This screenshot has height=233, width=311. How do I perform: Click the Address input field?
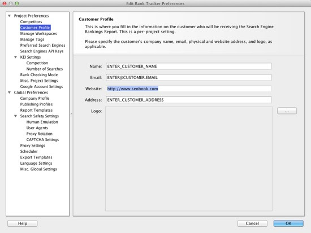(x=188, y=100)
